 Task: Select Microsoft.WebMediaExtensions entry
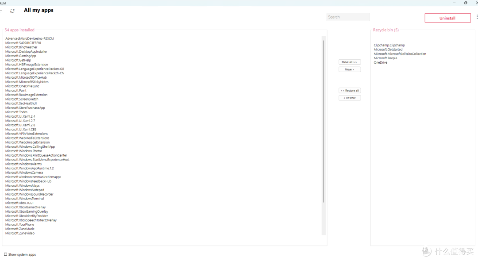pyautogui.click(x=27, y=138)
